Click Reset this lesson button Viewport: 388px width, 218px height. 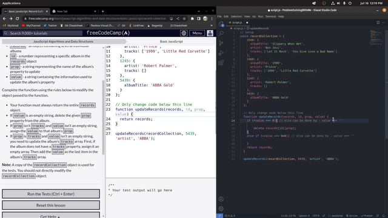click(51, 205)
